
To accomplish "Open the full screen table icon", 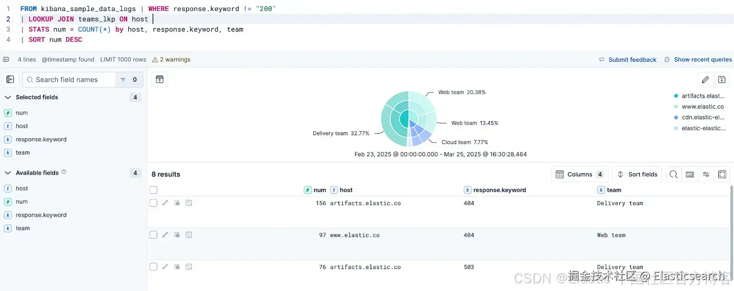I will 722,174.
